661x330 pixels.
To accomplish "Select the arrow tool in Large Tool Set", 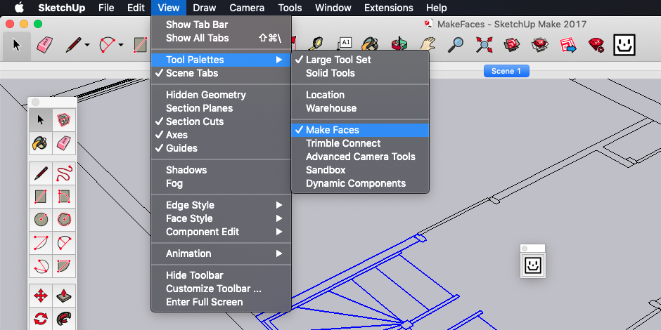I will coord(41,120).
